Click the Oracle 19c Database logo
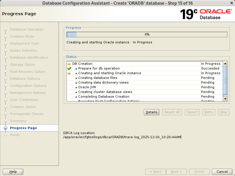Viewport: 235px width, 176px height. pos(206,14)
